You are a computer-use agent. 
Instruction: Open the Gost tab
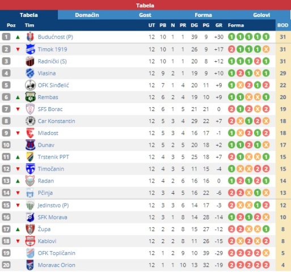[x=145, y=15]
